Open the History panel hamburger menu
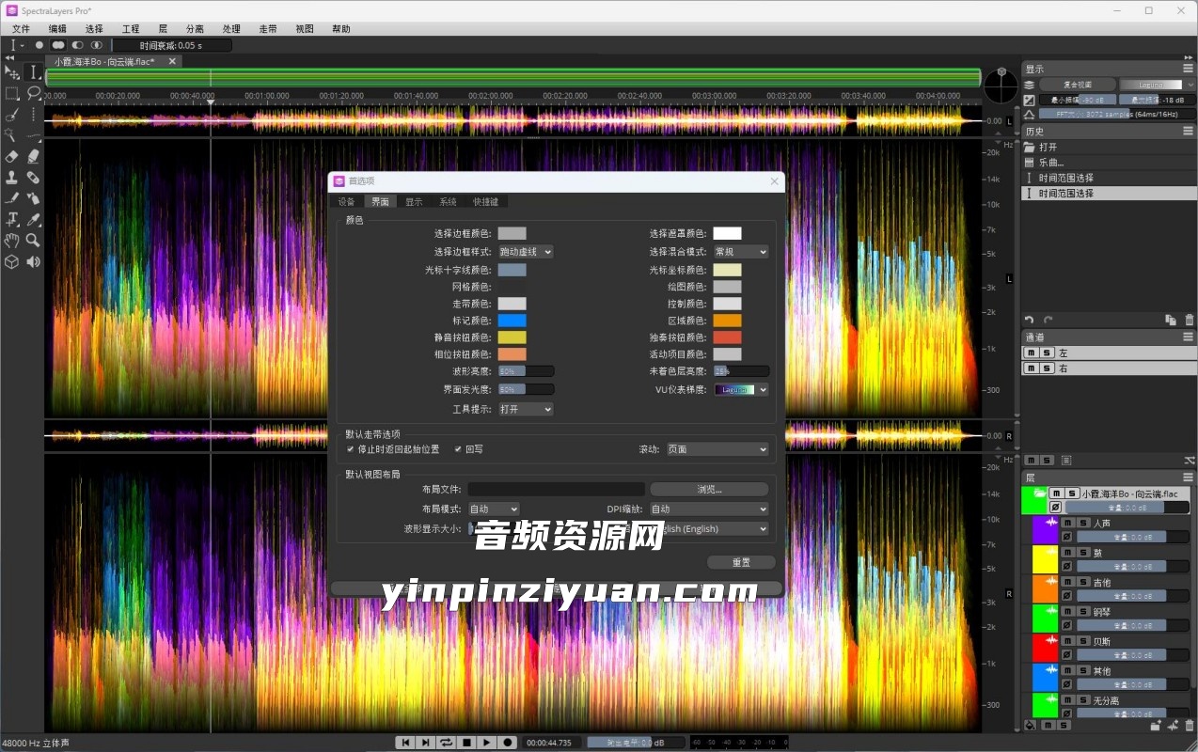This screenshot has width=1198, height=752. tap(1189, 132)
